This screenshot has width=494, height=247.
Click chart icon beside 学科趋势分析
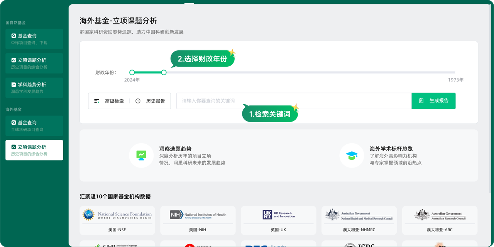point(14,85)
